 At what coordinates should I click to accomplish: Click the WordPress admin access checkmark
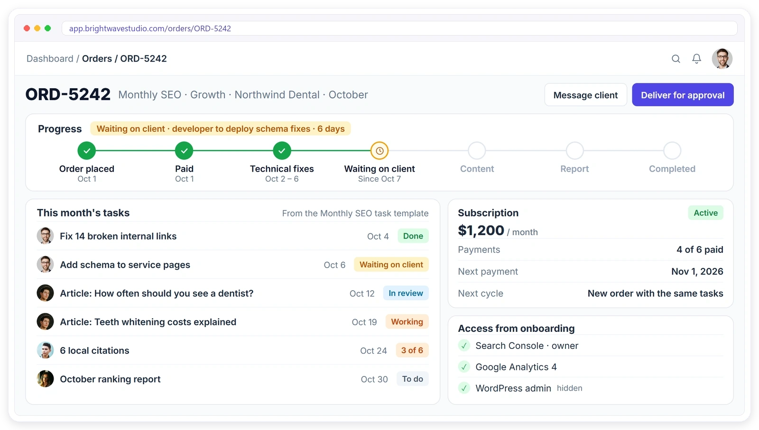(x=464, y=388)
